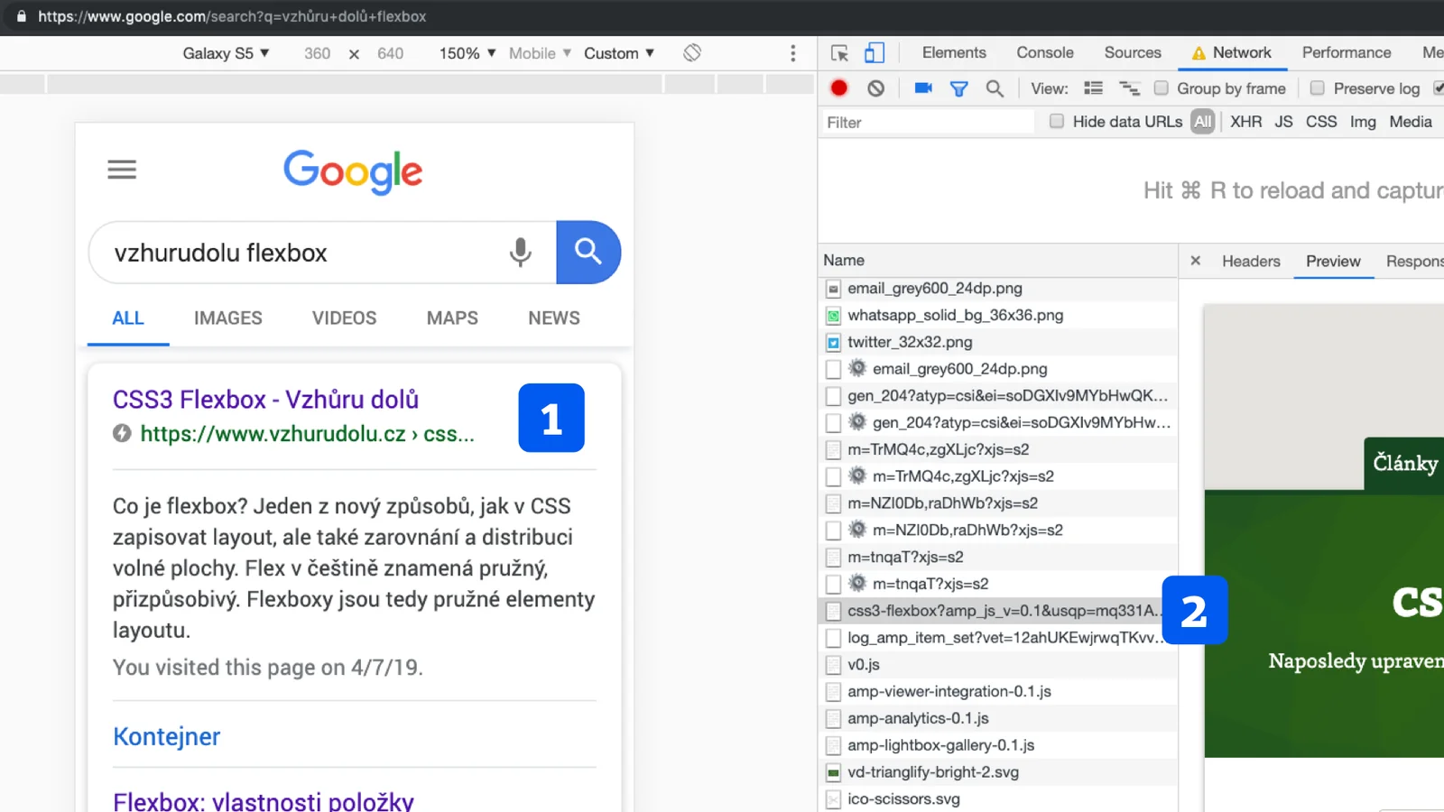Toggle the capture screenshots camera icon
Viewport: 1444px width, 812px height.
click(x=922, y=88)
